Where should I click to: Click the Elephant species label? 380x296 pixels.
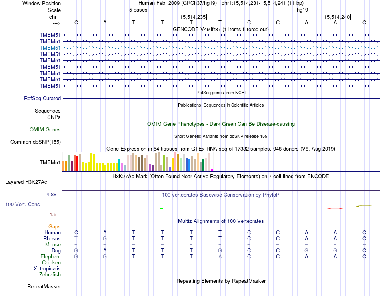tap(50, 256)
